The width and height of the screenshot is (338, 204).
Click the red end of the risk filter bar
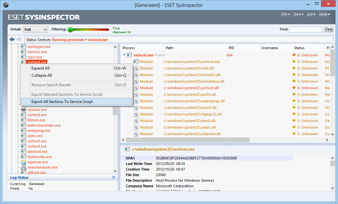click(x=107, y=30)
